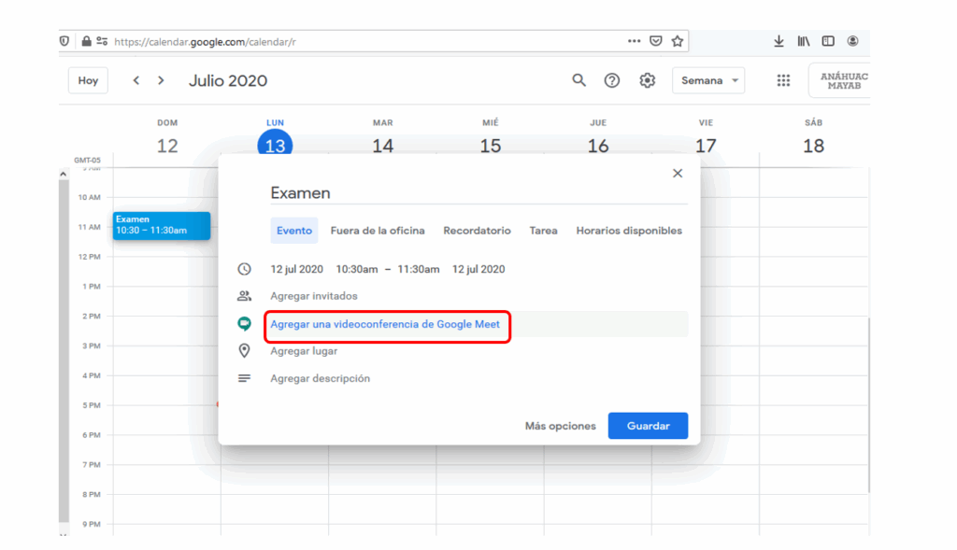Select the Fuera de la oficina tab
Viewport: 957px width, 550px height.
(x=378, y=231)
